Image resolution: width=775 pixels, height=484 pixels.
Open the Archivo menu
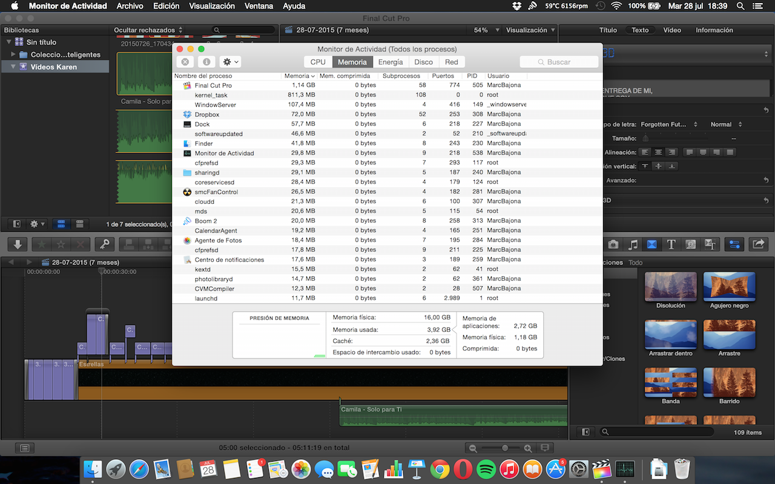130,6
